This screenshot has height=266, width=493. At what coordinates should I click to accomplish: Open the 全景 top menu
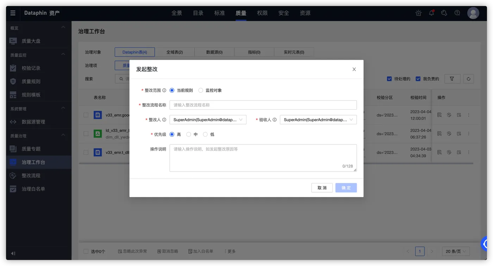(x=177, y=13)
